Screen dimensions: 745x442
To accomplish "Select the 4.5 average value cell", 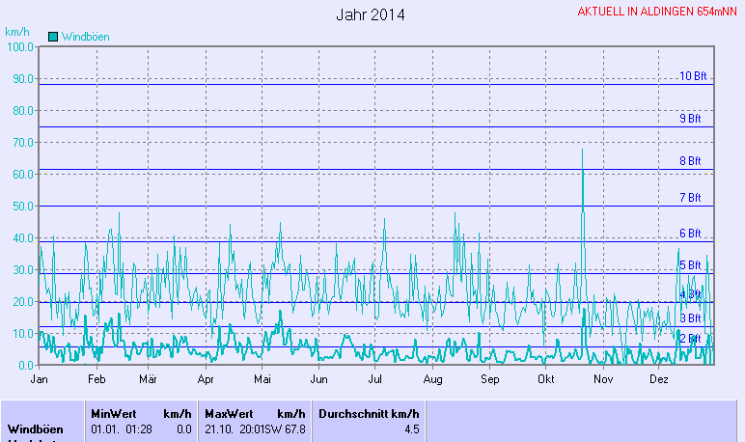I will point(411,429).
